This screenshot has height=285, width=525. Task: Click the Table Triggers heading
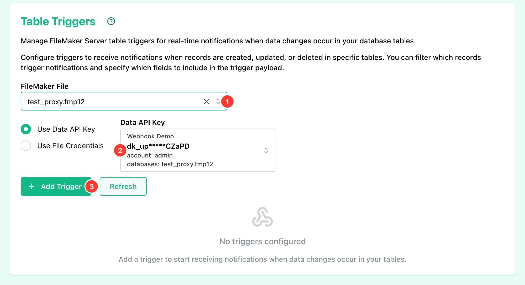(58, 21)
